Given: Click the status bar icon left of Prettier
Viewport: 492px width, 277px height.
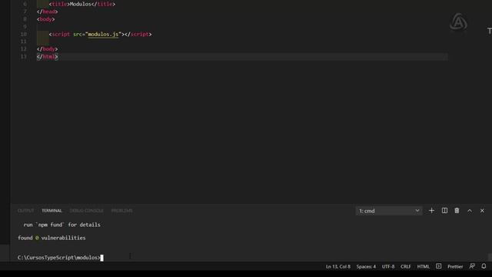Looking at the screenshot, I should click(439, 266).
